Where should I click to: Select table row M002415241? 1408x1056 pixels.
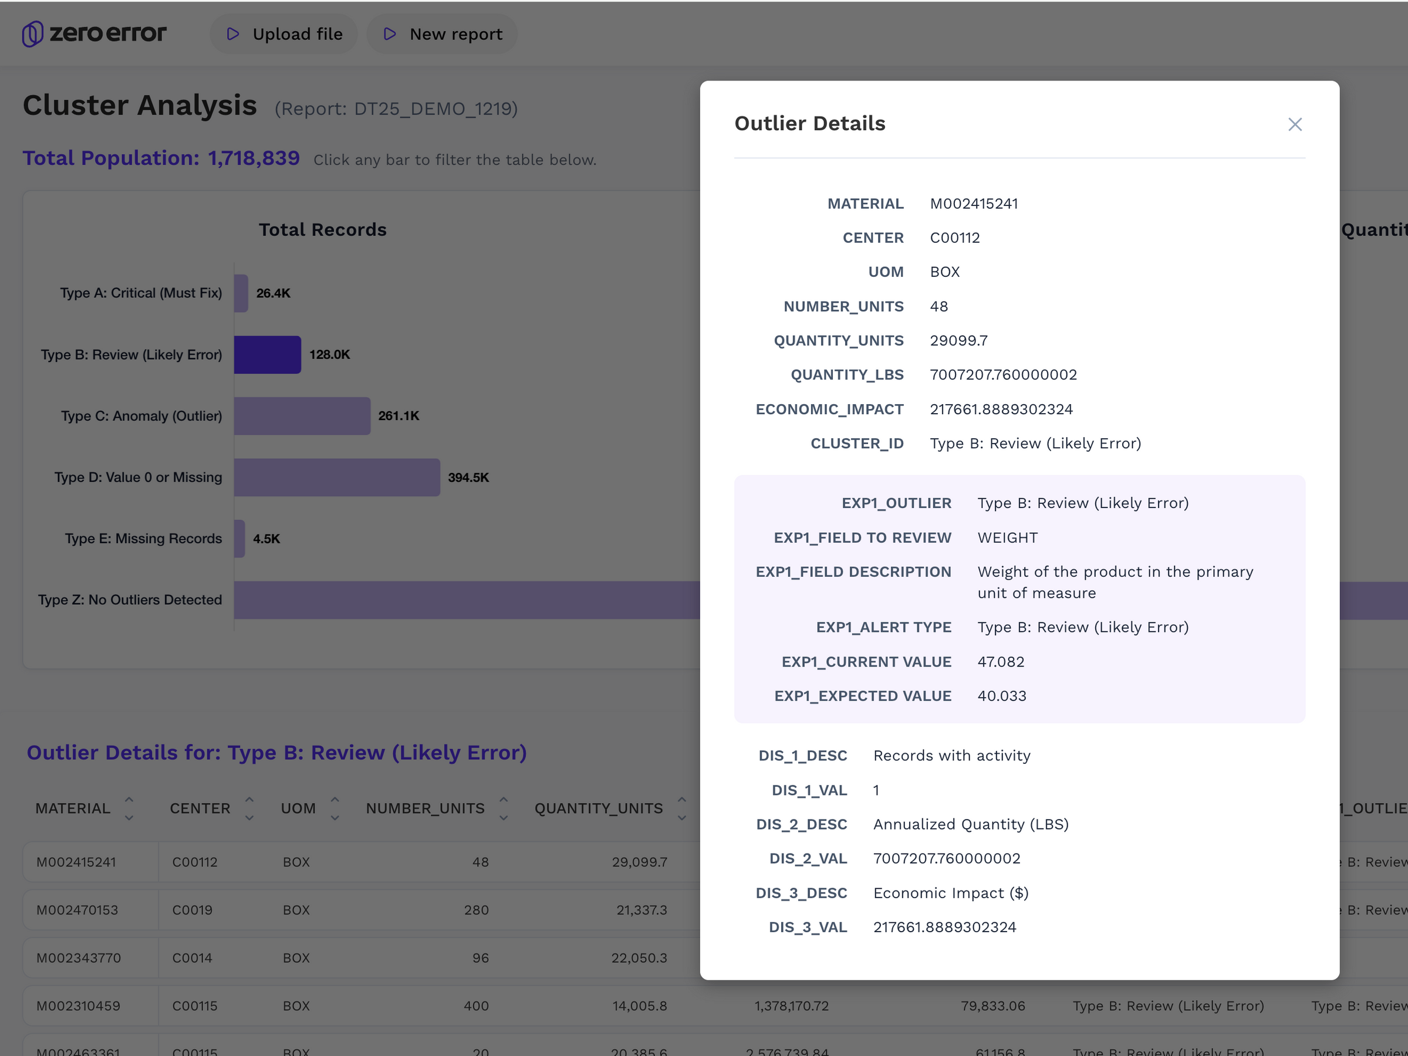coord(362,862)
